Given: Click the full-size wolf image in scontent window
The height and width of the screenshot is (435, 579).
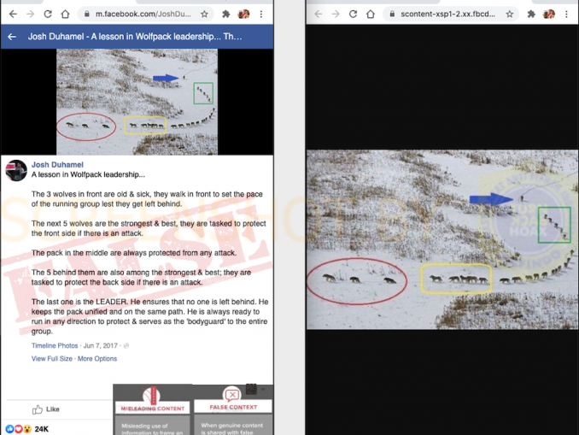Looking at the screenshot, I should [x=442, y=239].
